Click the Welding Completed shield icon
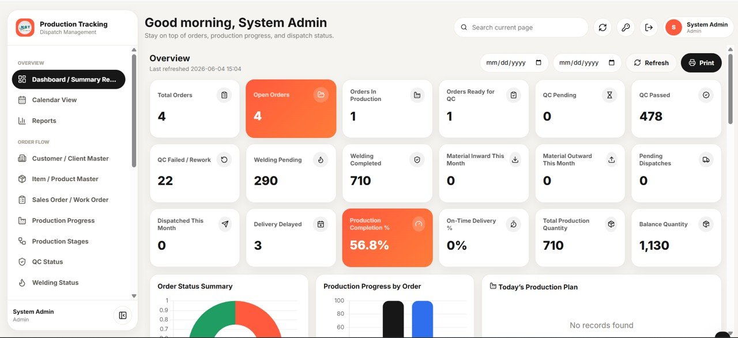Viewport: 738px width, 338px height. (417, 160)
